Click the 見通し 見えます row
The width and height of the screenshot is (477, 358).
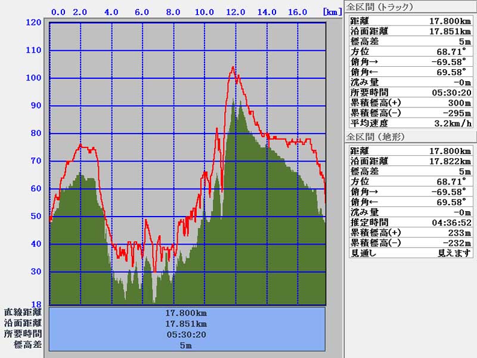409,253
